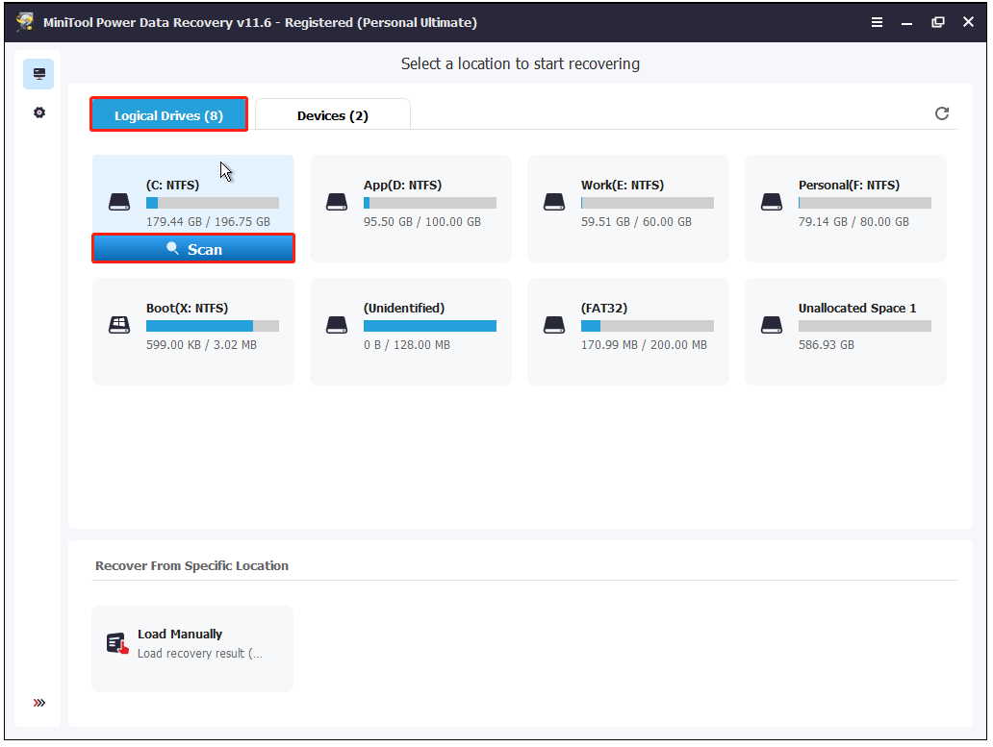Click 'Select a location to start recovering' heading
The height and width of the screenshot is (747, 993).
pyautogui.click(x=520, y=63)
